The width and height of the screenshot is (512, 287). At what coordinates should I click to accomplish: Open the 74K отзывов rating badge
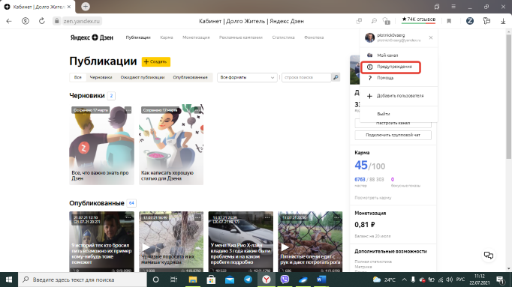click(x=419, y=19)
